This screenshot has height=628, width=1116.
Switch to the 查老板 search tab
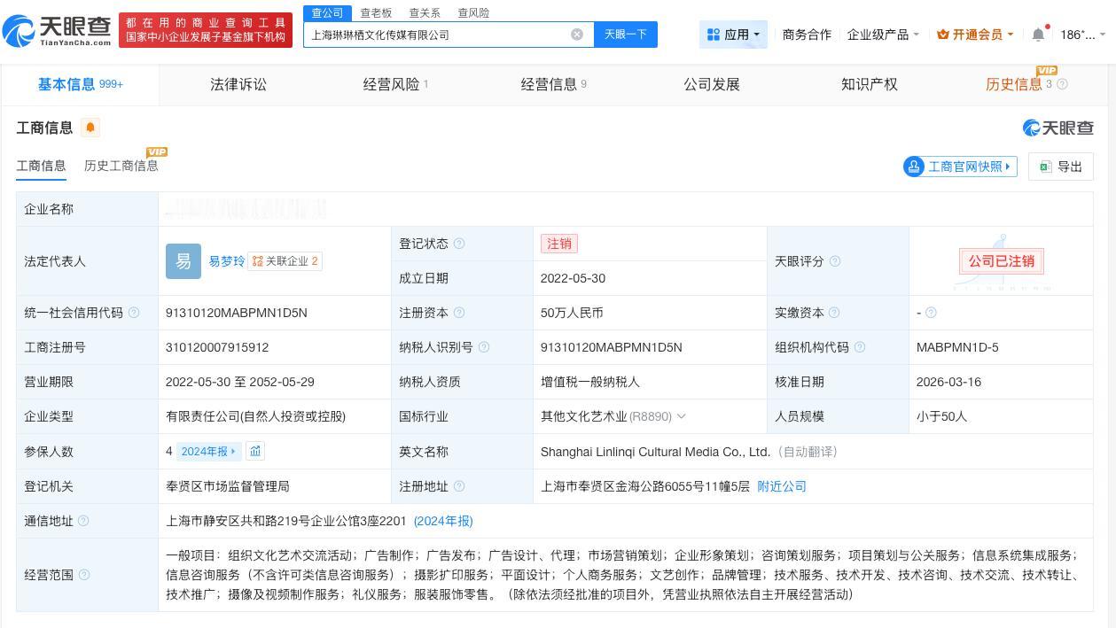[x=376, y=12]
